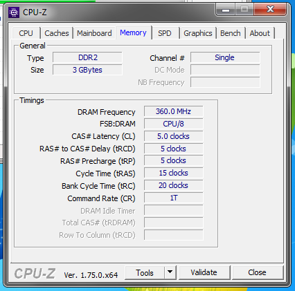This screenshot has height=291, width=295.
Task: Switch to the CPU tab
Action: point(26,33)
